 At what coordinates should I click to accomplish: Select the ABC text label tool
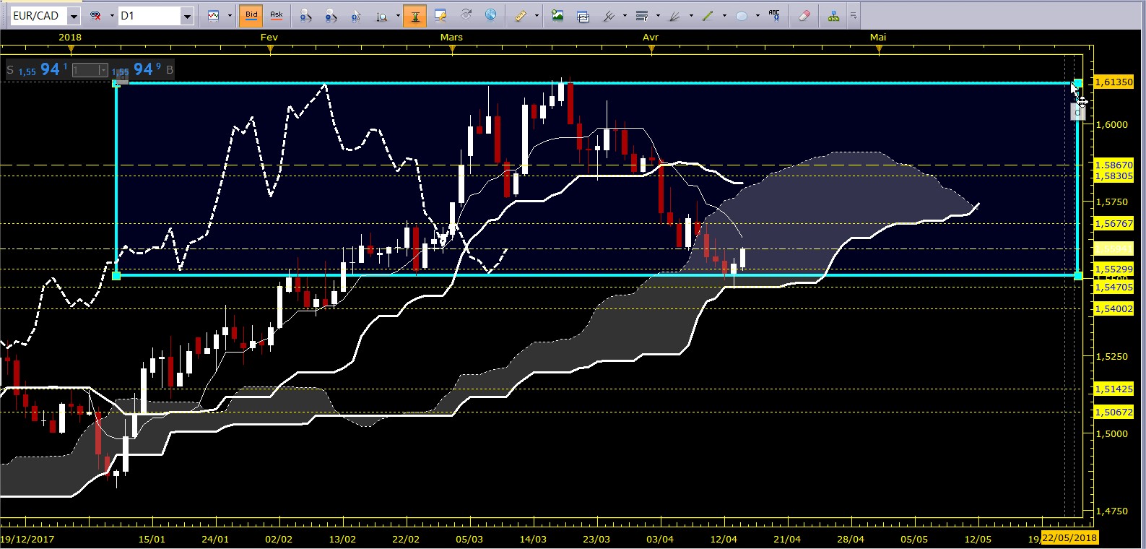click(x=774, y=15)
